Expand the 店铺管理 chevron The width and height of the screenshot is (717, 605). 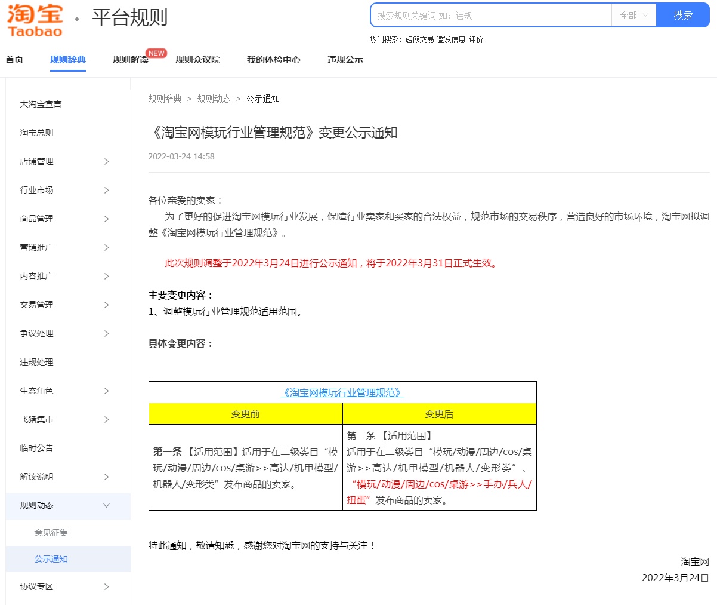pyautogui.click(x=107, y=161)
